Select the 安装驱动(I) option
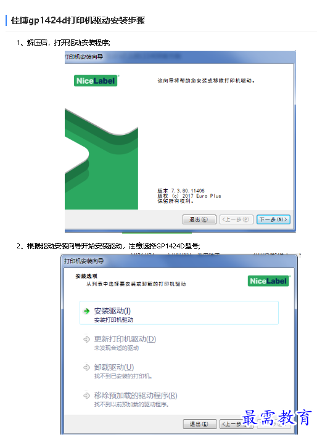 point(179,312)
